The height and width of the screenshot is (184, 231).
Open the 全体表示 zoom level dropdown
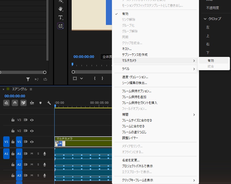[x=106, y=57]
